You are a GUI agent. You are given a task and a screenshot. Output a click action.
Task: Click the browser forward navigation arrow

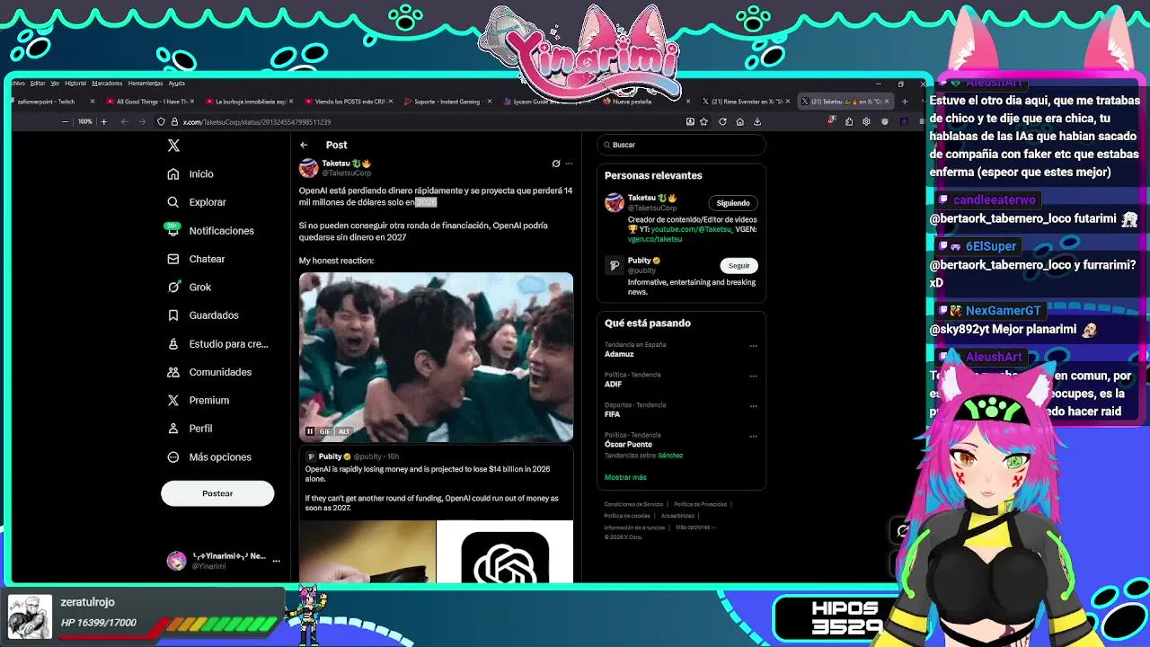point(141,121)
